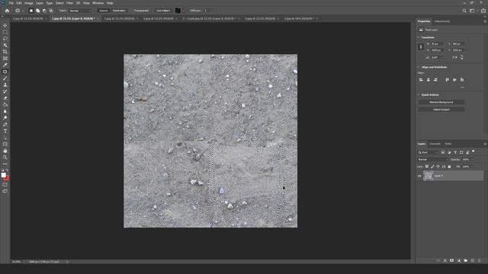Select the History Brush tool
Viewport: 488px width, 274px height.
point(5,91)
